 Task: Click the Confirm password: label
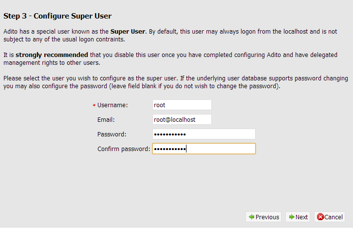pyautogui.click(x=124, y=149)
